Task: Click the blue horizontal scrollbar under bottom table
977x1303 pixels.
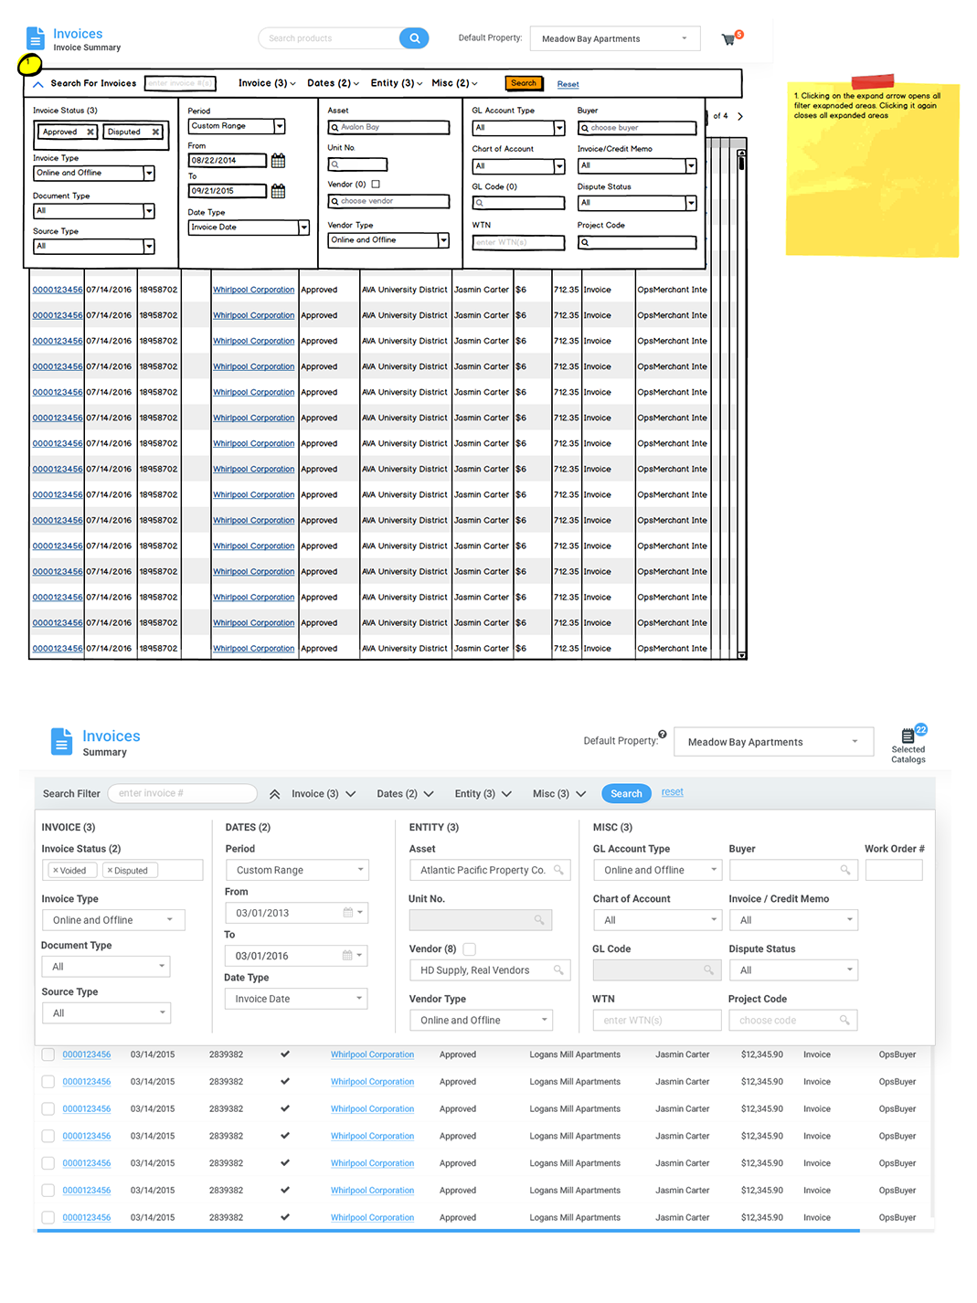Action: (448, 1231)
